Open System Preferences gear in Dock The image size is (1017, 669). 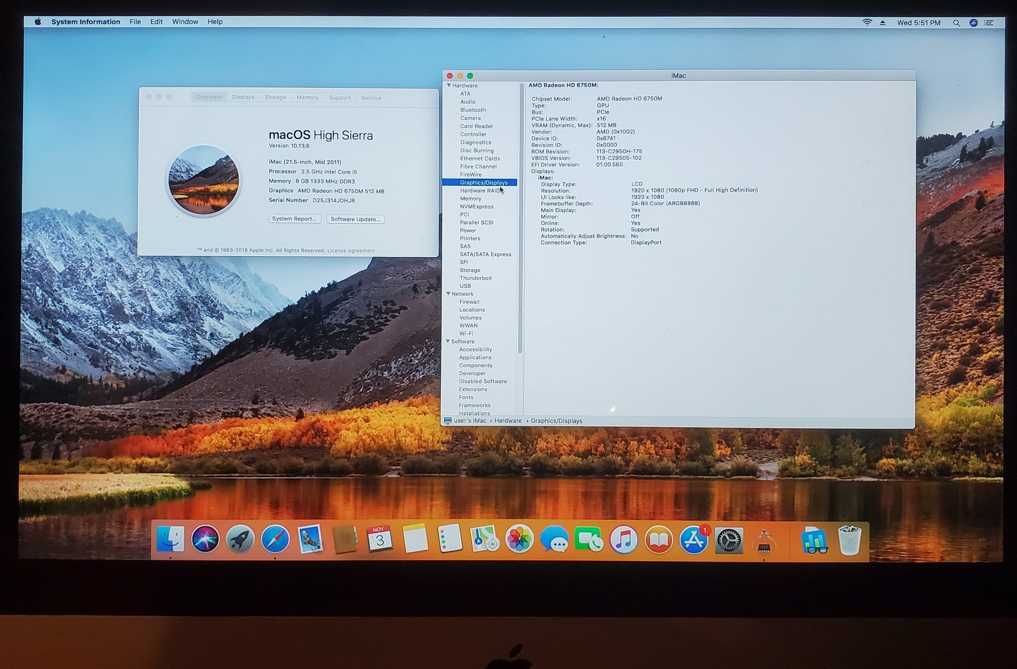point(729,540)
